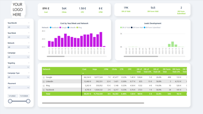
Task: Click the 89K € Cost card
Action: (46, 10)
